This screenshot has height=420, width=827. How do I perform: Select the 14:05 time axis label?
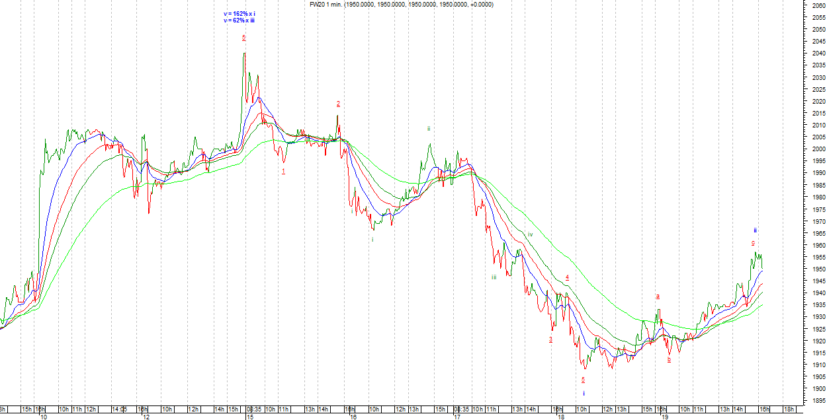(x=119, y=409)
